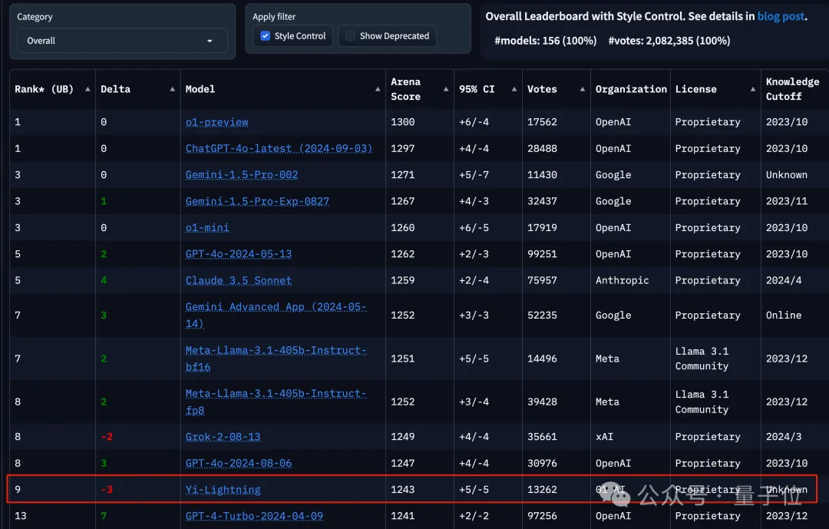This screenshot has height=529, width=829.
Task: Open the Yi-Lightning model link
Action: point(223,490)
